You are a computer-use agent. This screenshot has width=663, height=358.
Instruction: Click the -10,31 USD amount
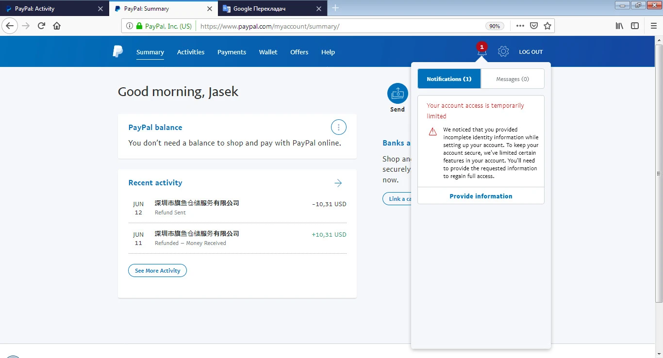click(329, 204)
